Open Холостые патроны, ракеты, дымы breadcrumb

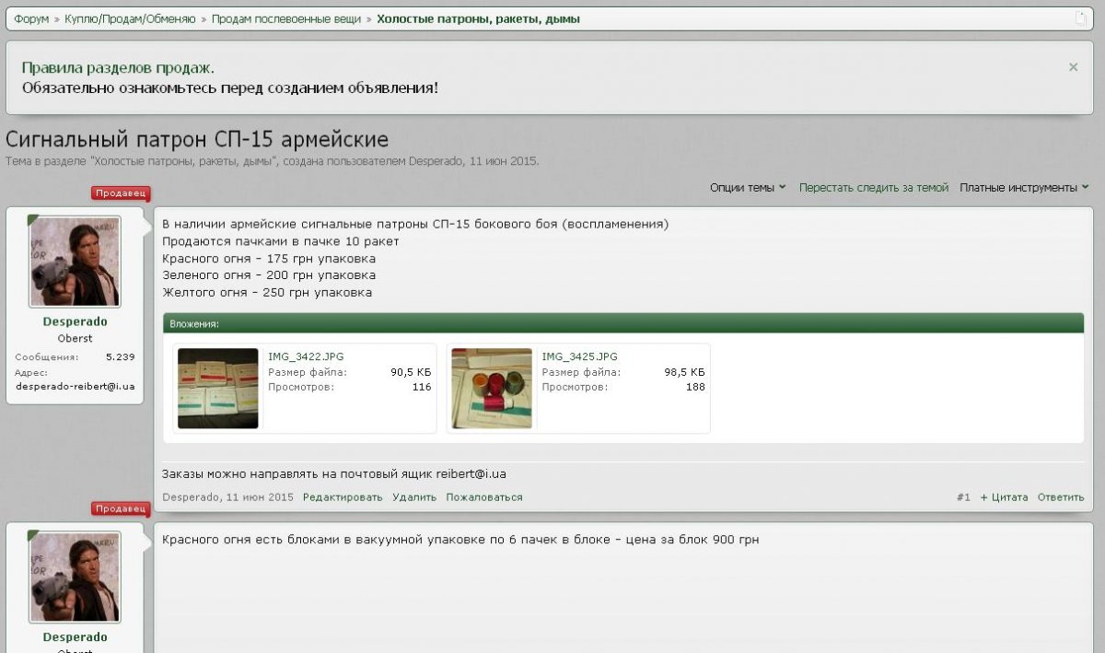coord(478,18)
